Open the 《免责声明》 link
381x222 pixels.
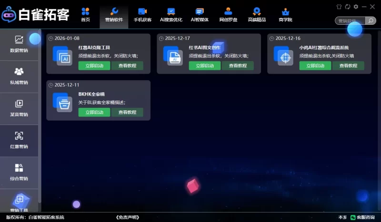coord(127,217)
